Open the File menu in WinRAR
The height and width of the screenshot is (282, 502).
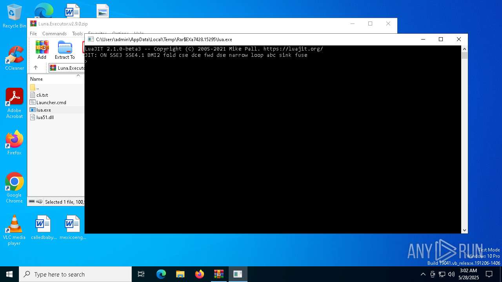(33, 34)
